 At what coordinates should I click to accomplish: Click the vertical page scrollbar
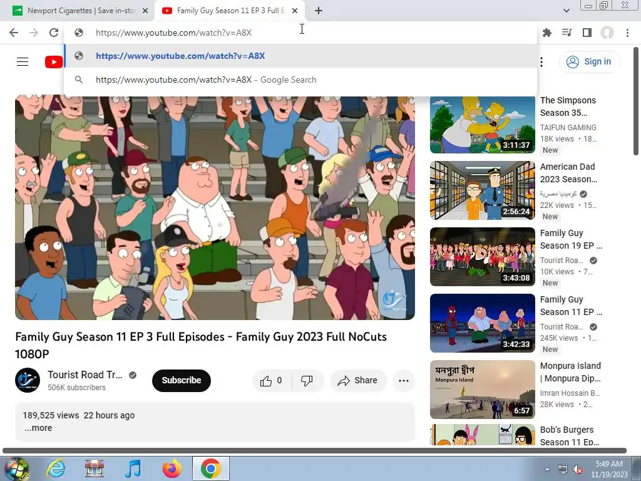click(636, 102)
